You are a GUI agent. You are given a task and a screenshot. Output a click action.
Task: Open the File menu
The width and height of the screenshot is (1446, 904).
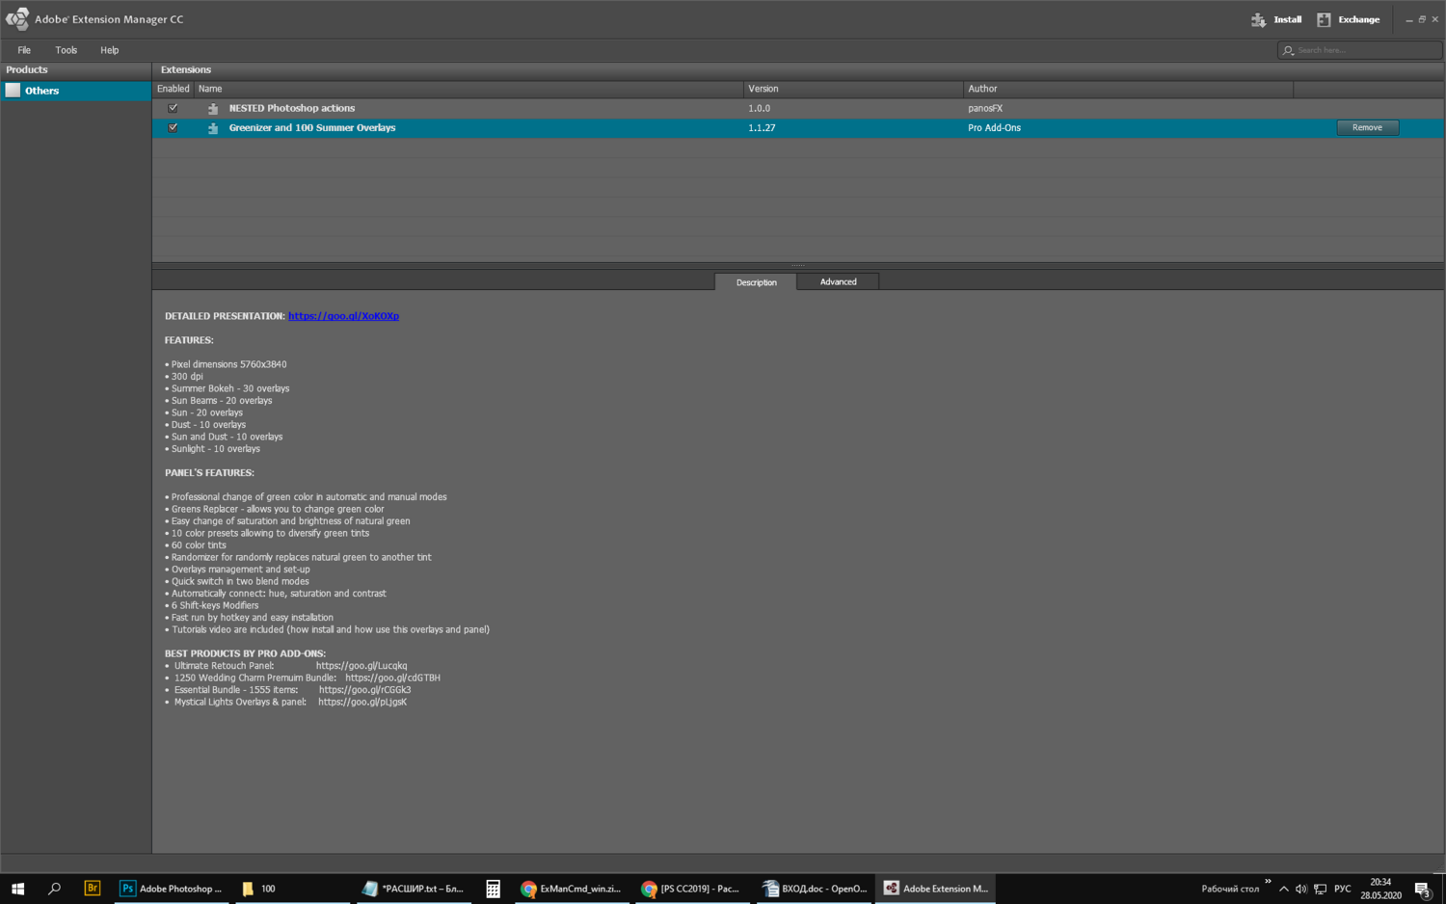[24, 50]
